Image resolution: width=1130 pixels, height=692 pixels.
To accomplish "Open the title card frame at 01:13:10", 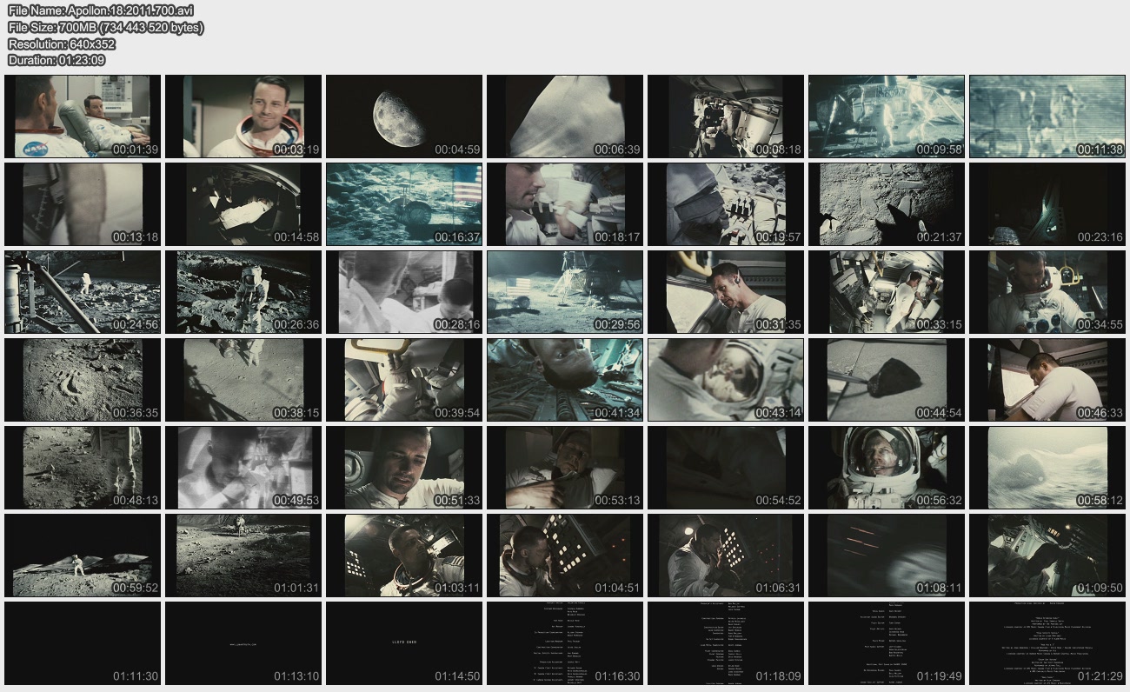I will (x=243, y=643).
